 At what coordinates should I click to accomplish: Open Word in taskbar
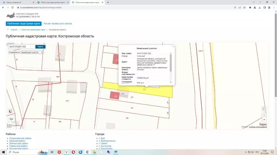[x=116, y=152]
